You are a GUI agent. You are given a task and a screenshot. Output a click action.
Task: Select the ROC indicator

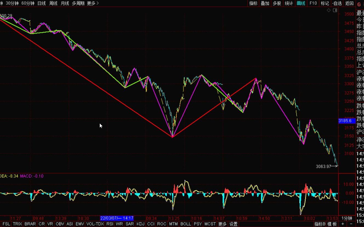click(x=162, y=224)
